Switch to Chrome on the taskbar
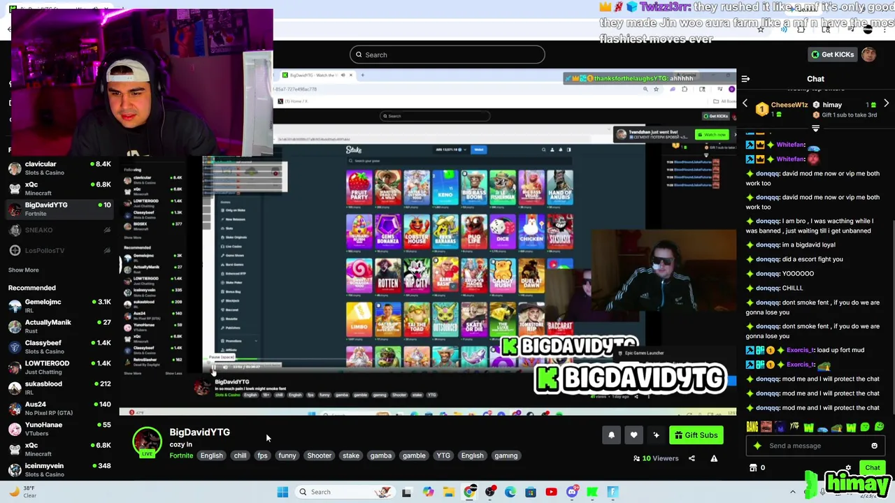Image resolution: width=895 pixels, height=503 pixels. click(x=469, y=492)
